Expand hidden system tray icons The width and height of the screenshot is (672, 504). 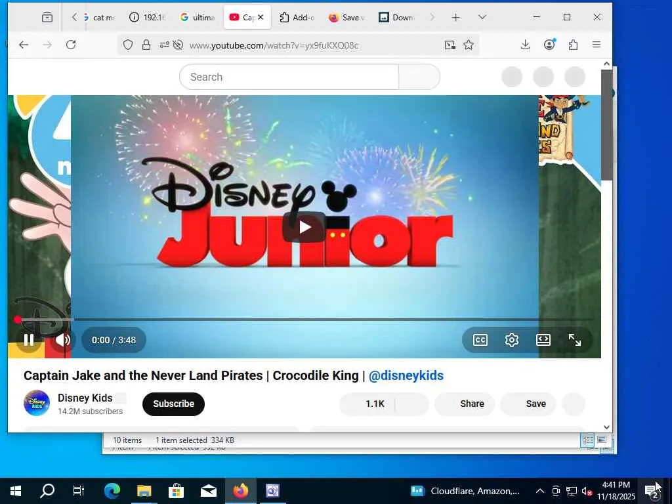[540, 491]
